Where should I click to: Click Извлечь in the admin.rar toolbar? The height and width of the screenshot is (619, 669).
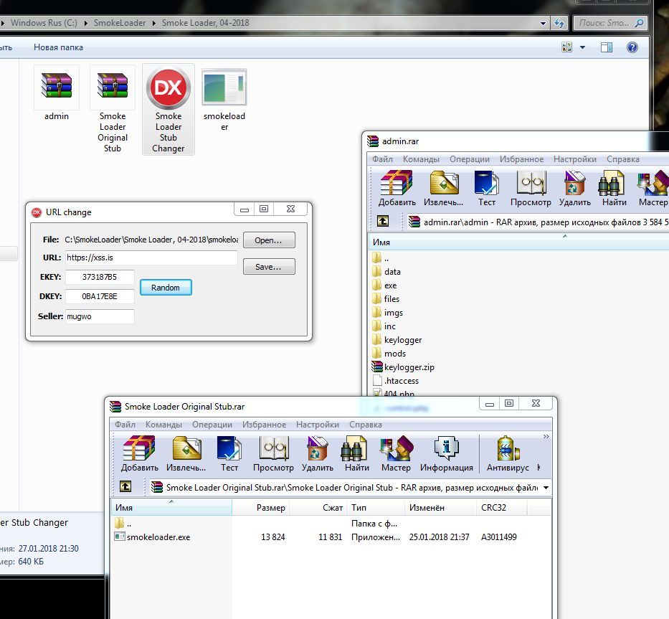click(x=443, y=188)
